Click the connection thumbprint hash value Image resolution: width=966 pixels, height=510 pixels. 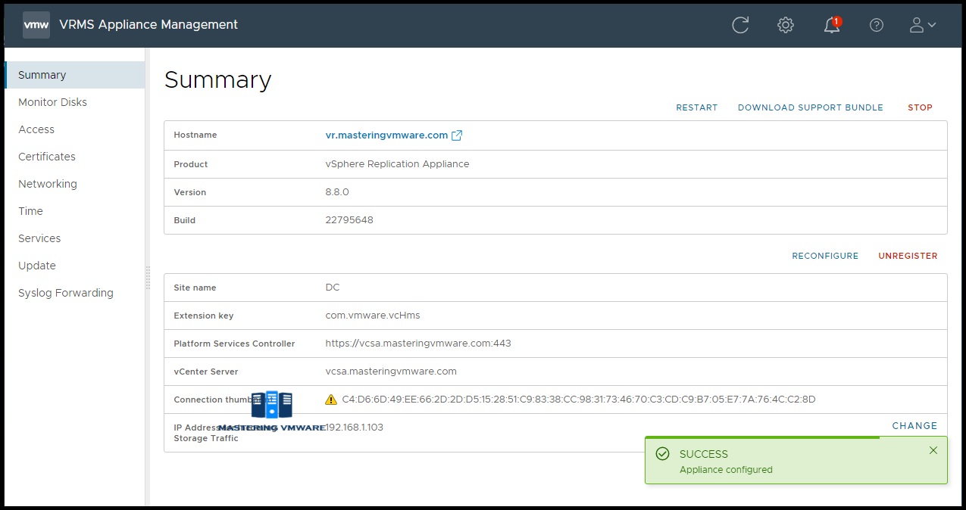pyautogui.click(x=579, y=400)
